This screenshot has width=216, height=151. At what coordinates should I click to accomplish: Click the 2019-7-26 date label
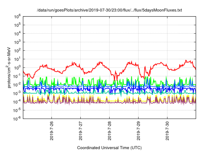tap(52, 131)
